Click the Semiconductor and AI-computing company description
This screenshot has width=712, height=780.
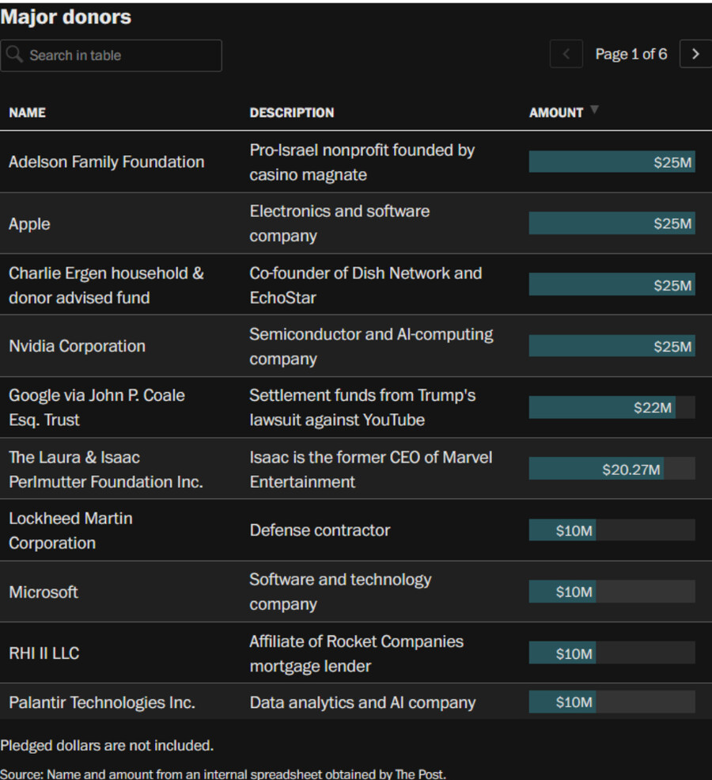(x=371, y=346)
